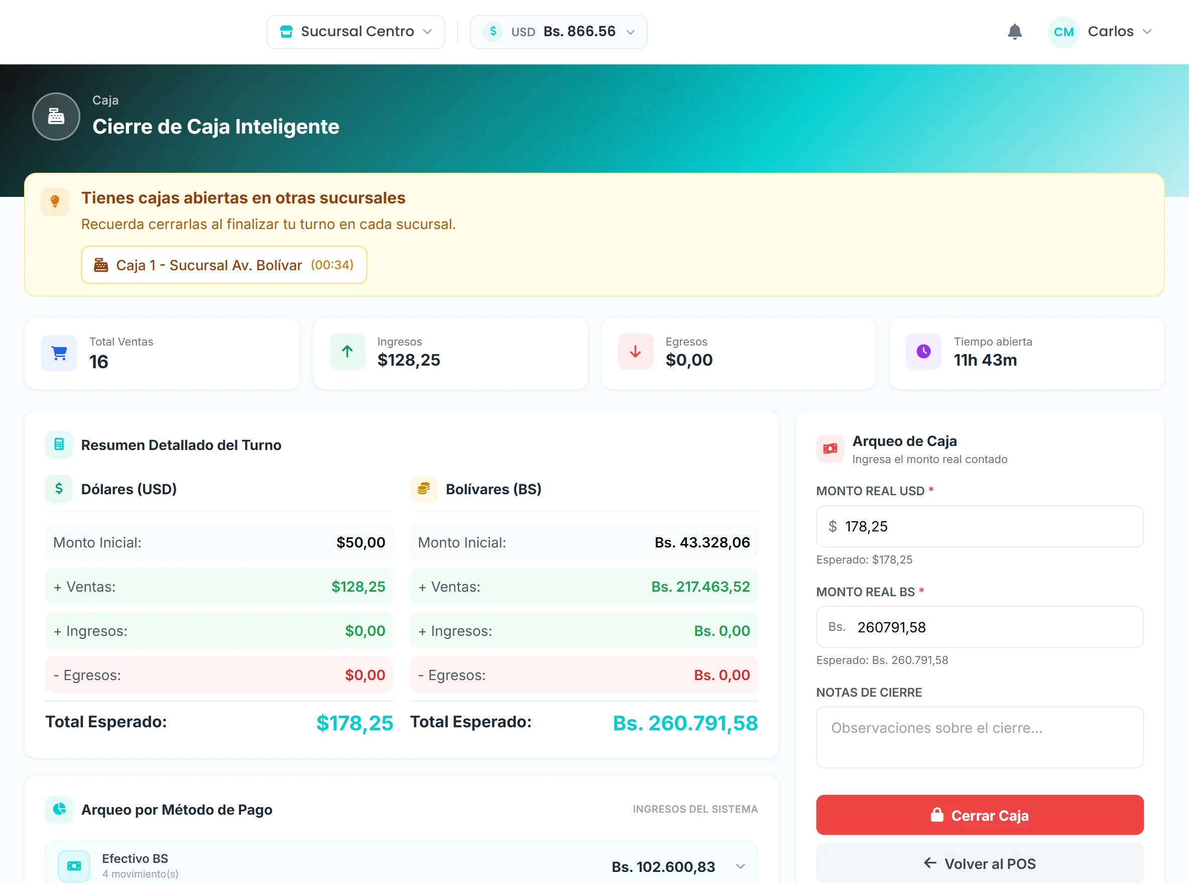Click the red down-arrow Egresos icon
The height and width of the screenshot is (884, 1189).
click(635, 352)
